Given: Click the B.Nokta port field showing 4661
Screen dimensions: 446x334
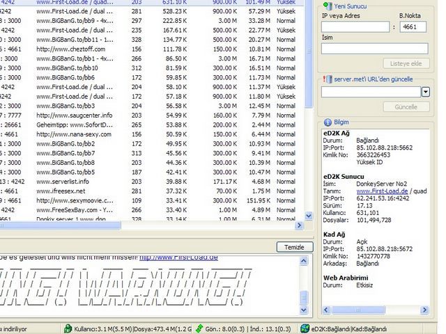Looking at the screenshot, I should click(x=414, y=27).
